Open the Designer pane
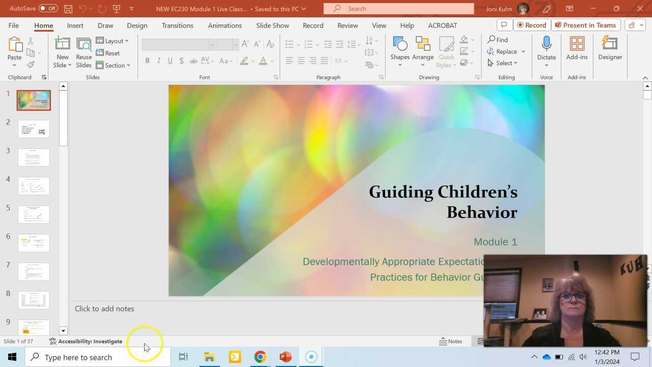 610,49
